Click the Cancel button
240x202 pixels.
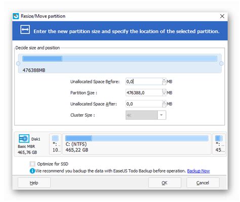click(x=203, y=183)
